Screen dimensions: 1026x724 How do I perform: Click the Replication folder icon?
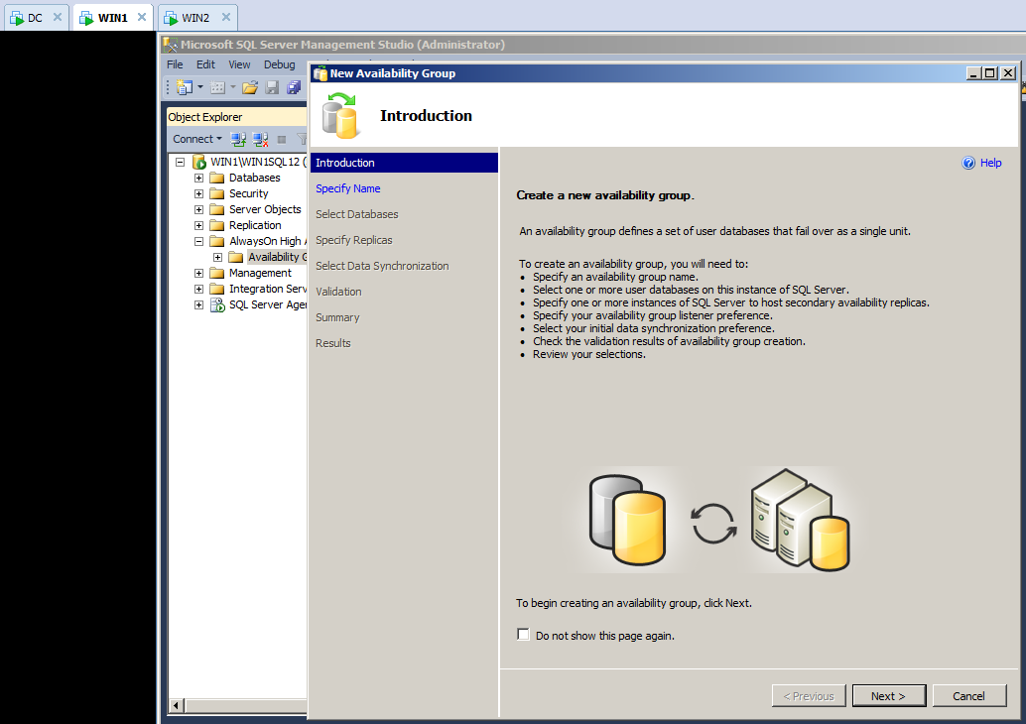tap(217, 225)
